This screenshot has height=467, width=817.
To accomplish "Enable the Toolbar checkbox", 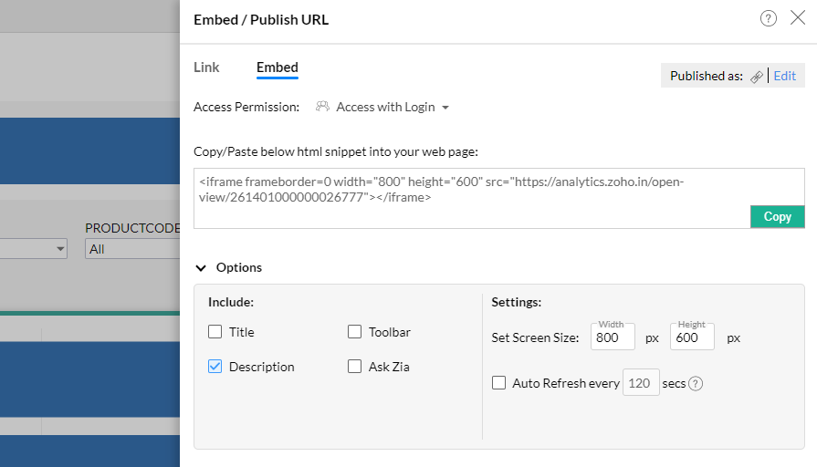I will click(355, 332).
